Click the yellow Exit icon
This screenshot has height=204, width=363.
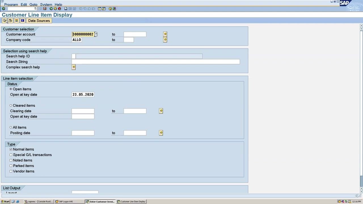55,9
